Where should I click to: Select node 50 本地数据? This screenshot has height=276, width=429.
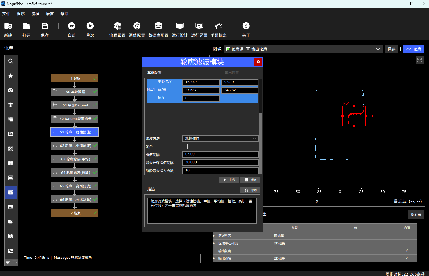(x=74, y=92)
